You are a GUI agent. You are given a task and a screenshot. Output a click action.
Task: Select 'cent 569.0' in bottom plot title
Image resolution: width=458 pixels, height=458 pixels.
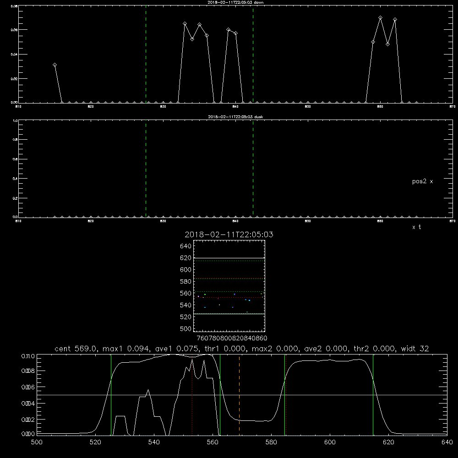pos(76,349)
